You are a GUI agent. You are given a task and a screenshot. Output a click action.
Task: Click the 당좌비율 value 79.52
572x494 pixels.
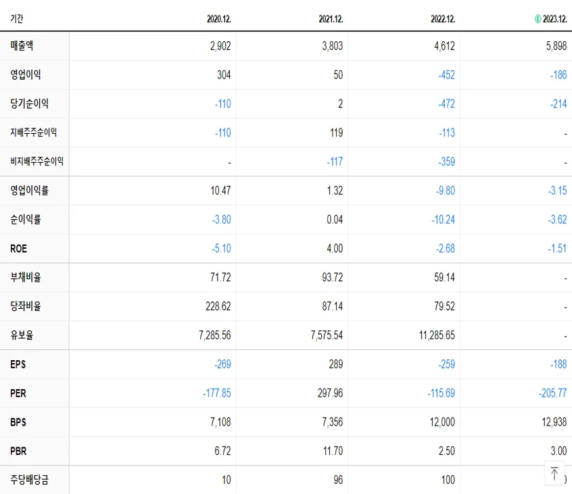(x=444, y=306)
